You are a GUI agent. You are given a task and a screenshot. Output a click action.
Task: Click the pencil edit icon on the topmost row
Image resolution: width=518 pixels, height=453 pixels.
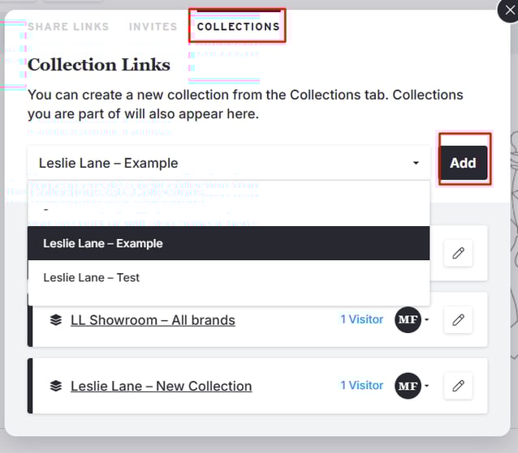pos(458,254)
